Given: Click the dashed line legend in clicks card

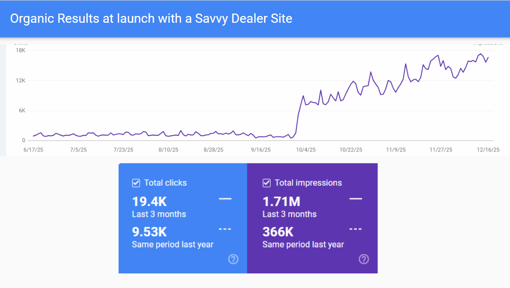Looking at the screenshot, I should [225, 229].
